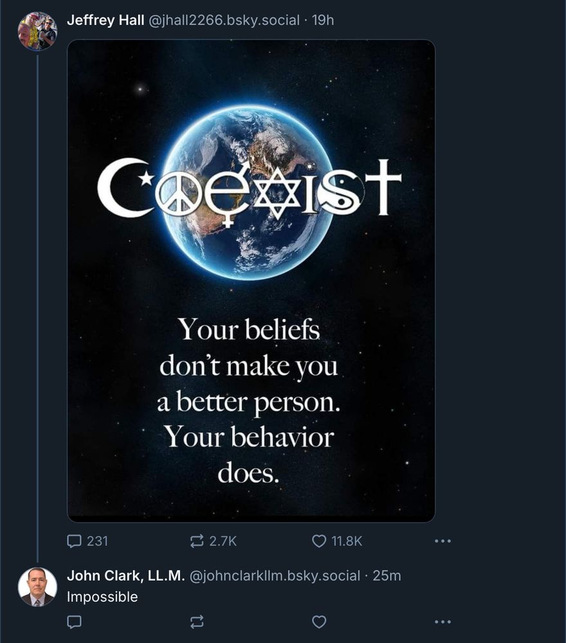Open repost menu on John Clark's reply
Image resolution: width=566 pixels, height=643 pixels.
197,621
